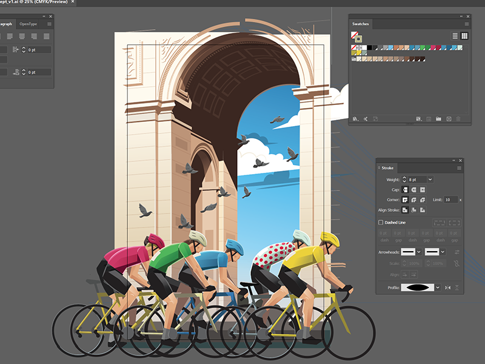Open the stroke Weight dropdown
This screenshot has height=364, width=485.
(x=430, y=180)
